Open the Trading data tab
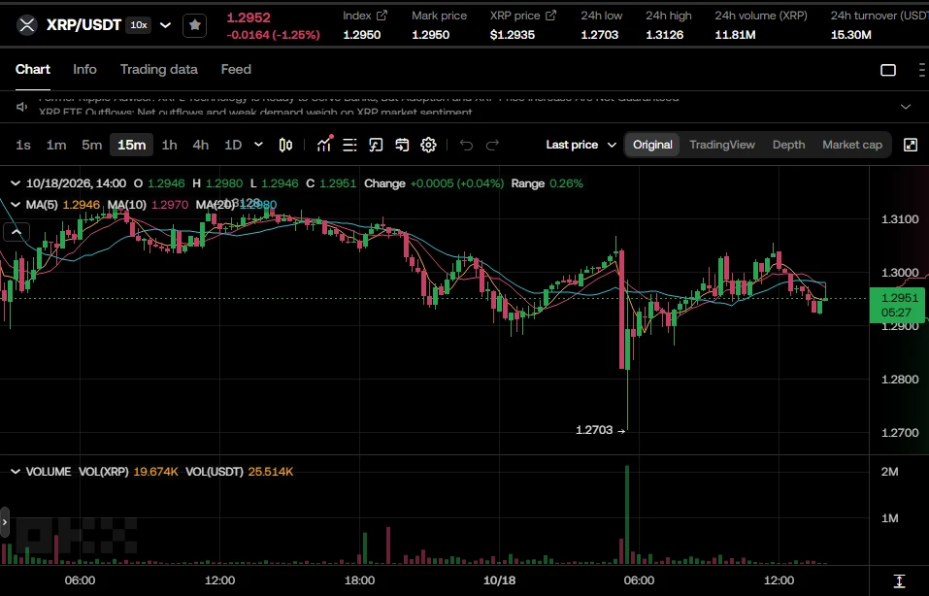This screenshot has width=929, height=596. [159, 69]
